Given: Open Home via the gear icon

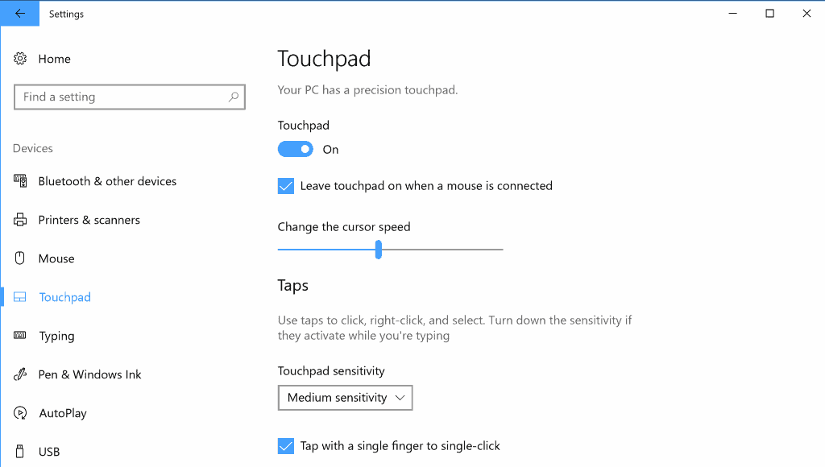Looking at the screenshot, I should pos(20,58).
